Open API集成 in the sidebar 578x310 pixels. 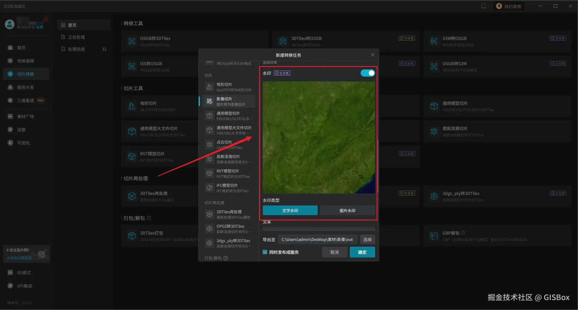(26, 286)
